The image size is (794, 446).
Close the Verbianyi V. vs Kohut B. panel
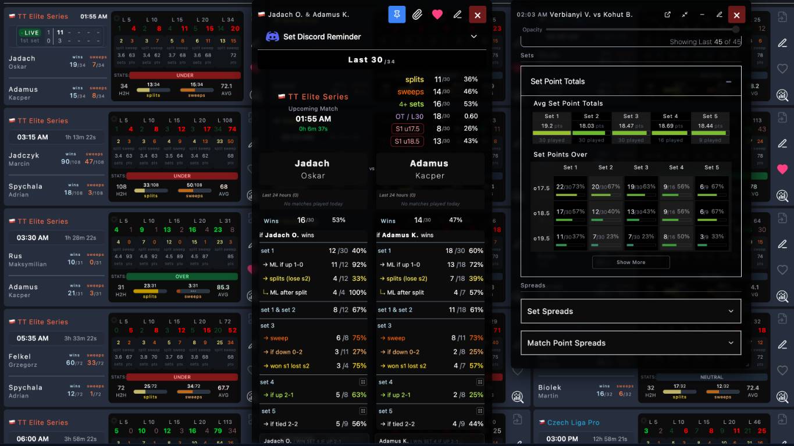pyautogui.click(x=737, y=15)
